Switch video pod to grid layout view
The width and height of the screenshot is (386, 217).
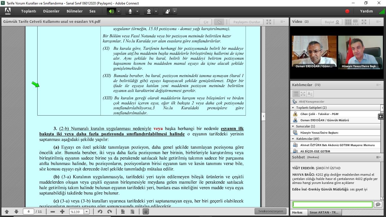[348, 22]
